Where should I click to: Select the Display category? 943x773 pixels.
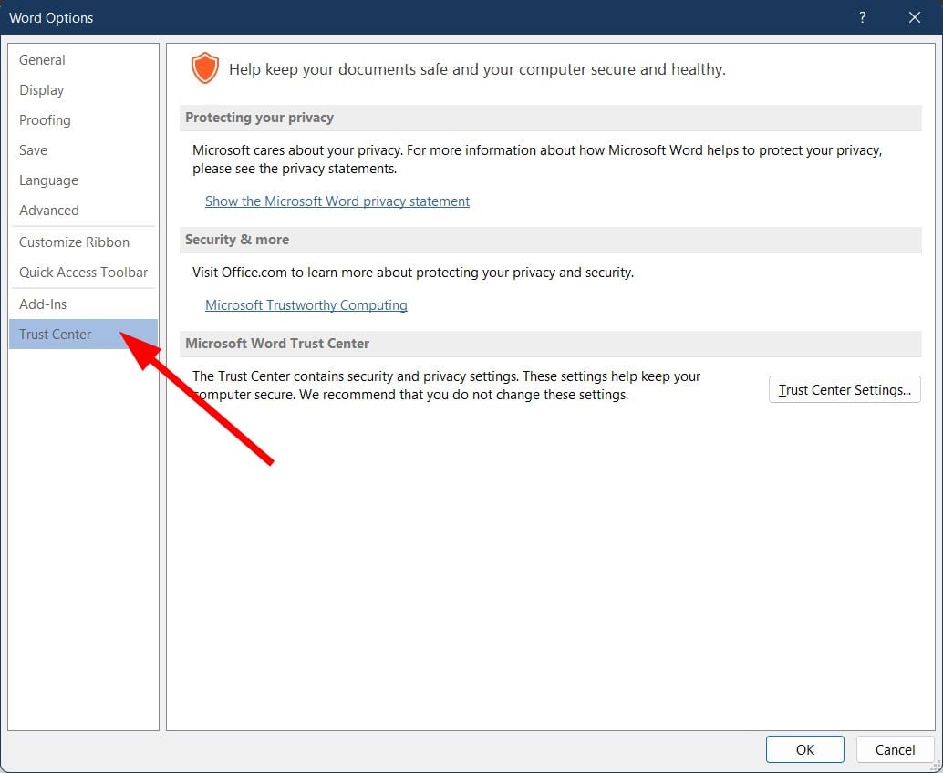pyautogui.click(x=84, y=90)
